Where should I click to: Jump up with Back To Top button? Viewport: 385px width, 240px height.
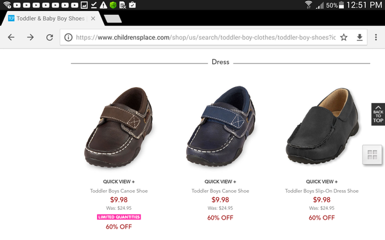[378, 114]
